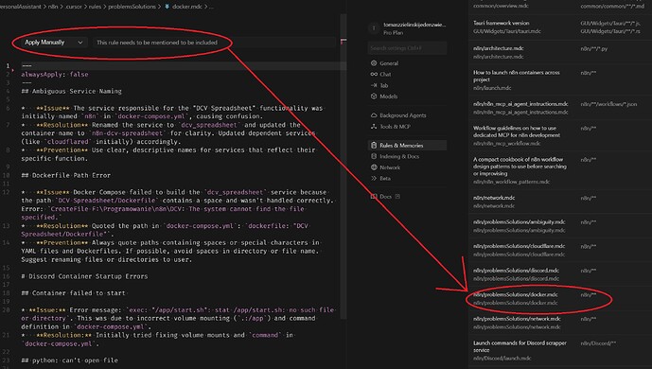
Task: Click the Indexing & Docs database icon
Action: (x=374, y=156)
